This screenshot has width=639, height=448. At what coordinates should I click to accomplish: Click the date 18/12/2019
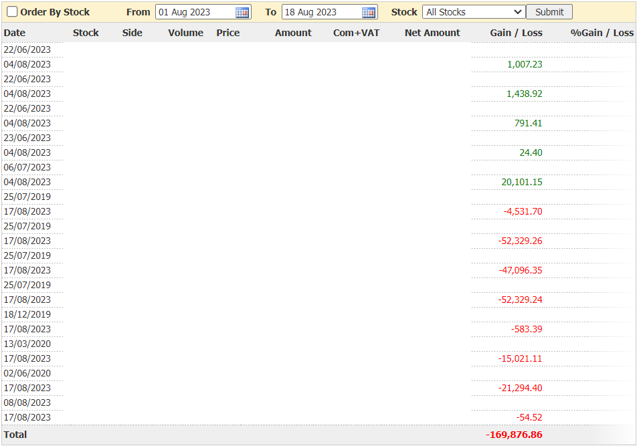click(27, 314)
